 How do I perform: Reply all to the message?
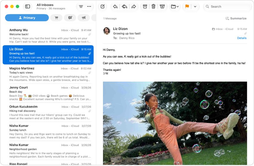pos(125,7)
